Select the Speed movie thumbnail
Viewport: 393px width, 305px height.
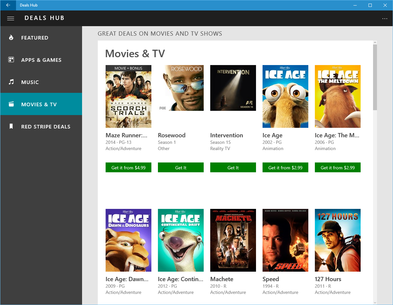(285, 240)
